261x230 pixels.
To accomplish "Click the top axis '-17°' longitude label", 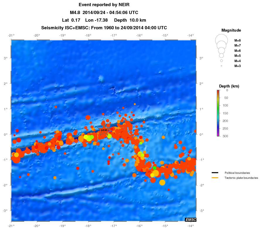I will pyautogui.click(x=114, y=35).
